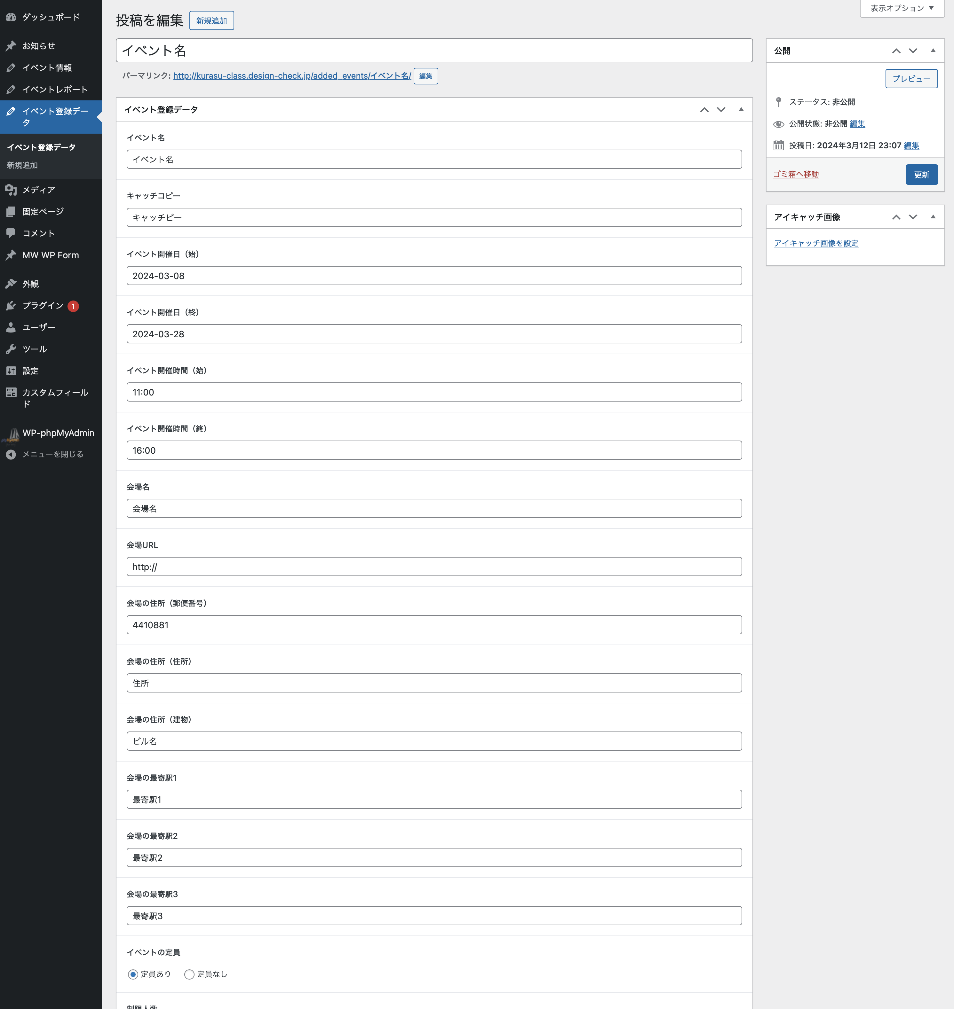Move 公開 panel down
Image resolution: width=954 pixels, height=1009 pixels.
point(913,51)
